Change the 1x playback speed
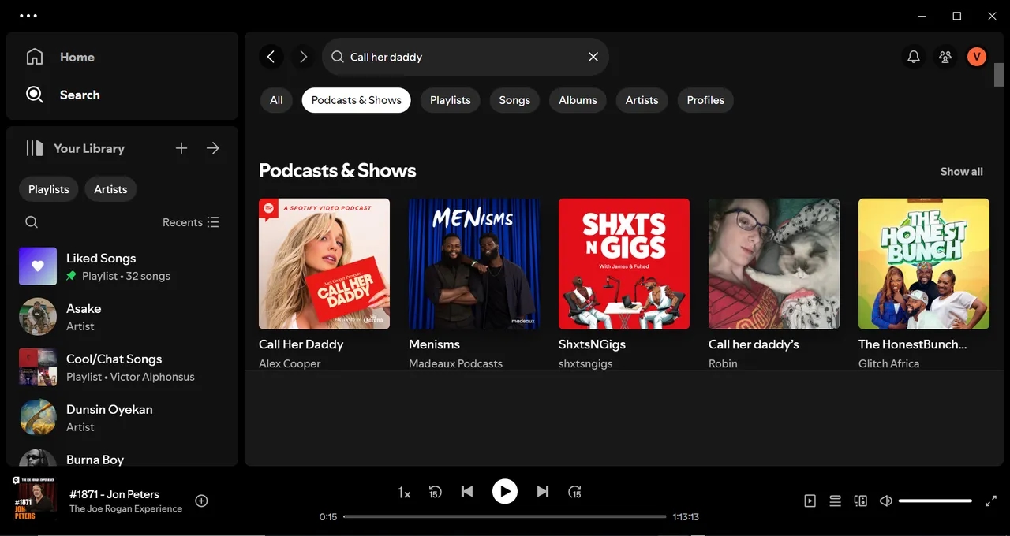Viewport: 1010px width, 536px height. [403, 493]
